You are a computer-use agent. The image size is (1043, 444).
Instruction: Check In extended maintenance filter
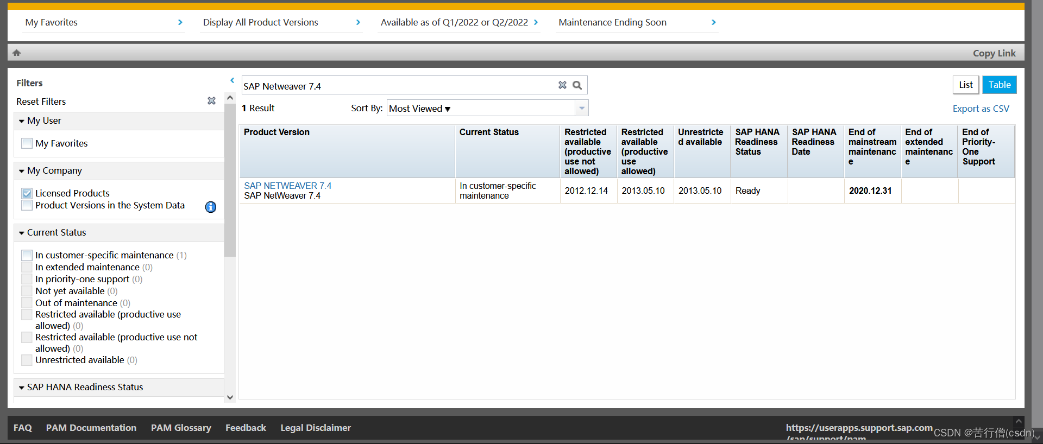click(27, 267)
